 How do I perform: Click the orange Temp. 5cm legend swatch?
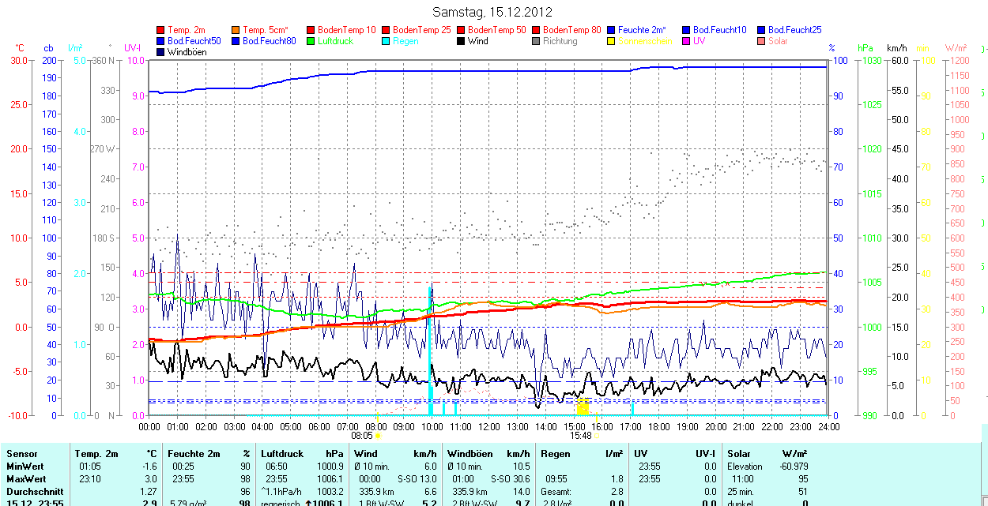[x=237, y=30]
